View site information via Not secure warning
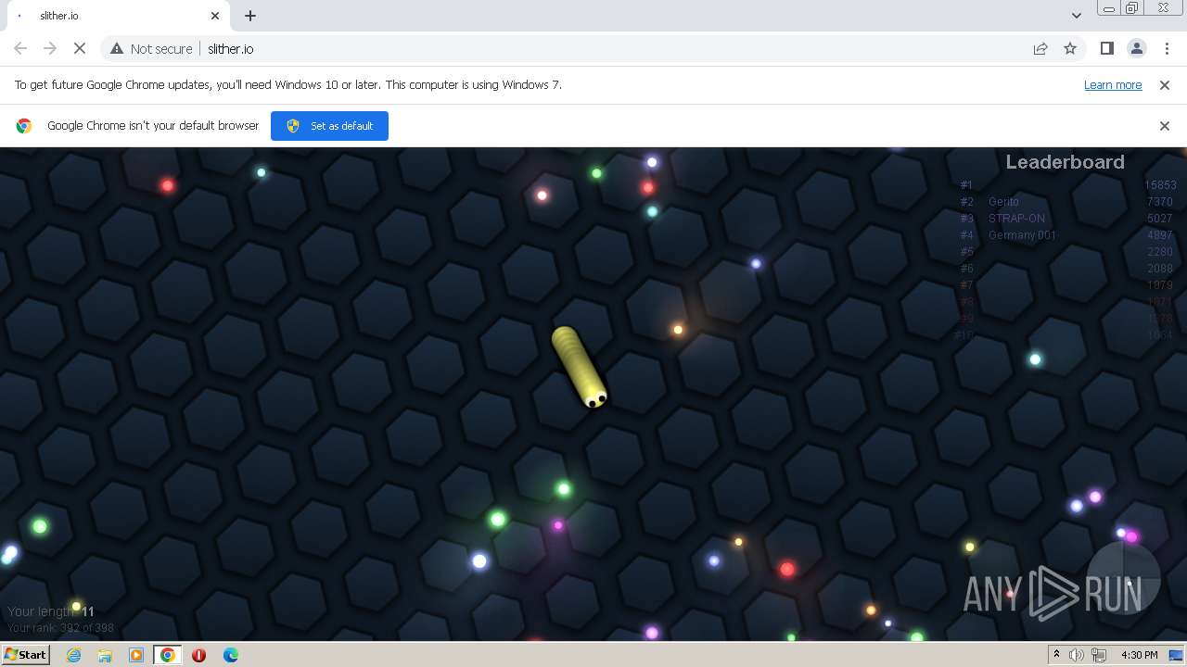Screen dimensions: 1187x667 [x=151, y=48]
